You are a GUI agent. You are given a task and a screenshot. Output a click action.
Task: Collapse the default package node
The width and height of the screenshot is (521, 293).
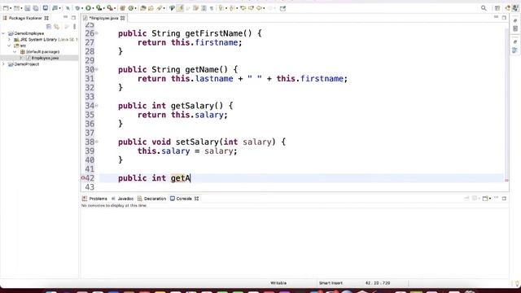click(15, 52)
